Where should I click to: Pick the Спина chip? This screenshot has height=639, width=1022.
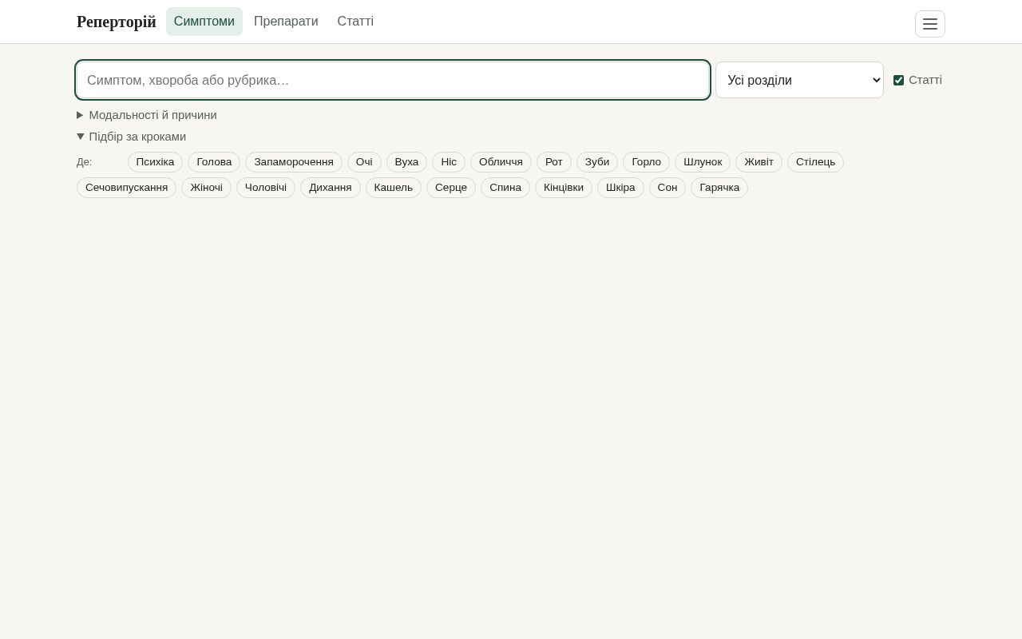pos(505,188)
